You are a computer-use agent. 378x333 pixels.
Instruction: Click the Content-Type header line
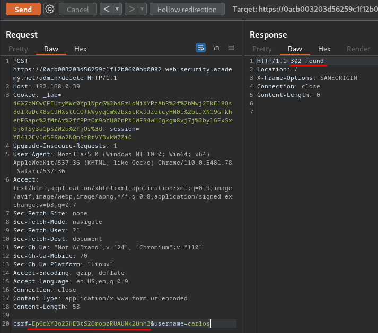pyautogui.click(x=100, y=298)
